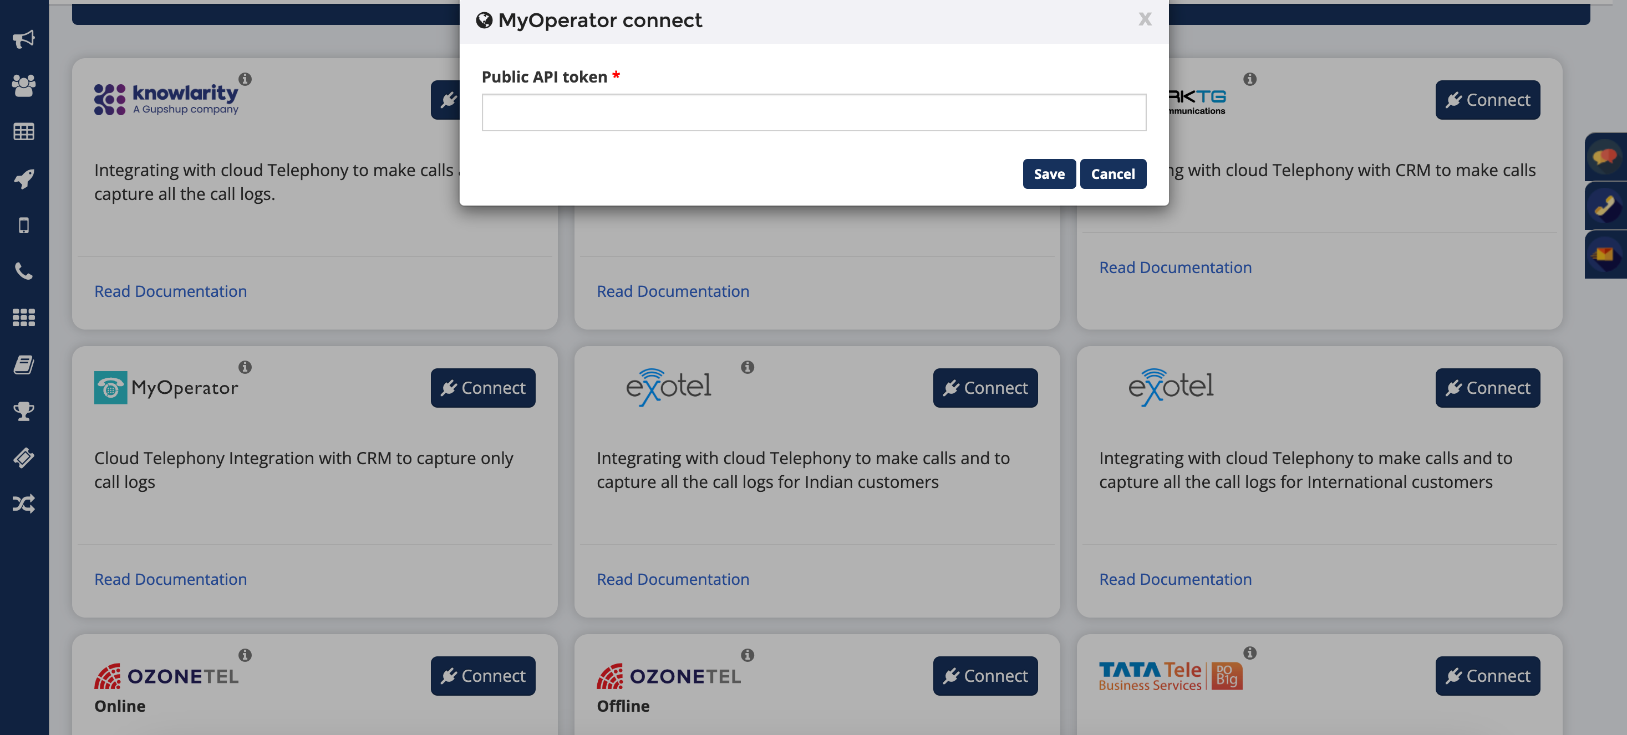Open the users group sidebar icon
The image size is (1627, 735).
[x=23, y=85]
